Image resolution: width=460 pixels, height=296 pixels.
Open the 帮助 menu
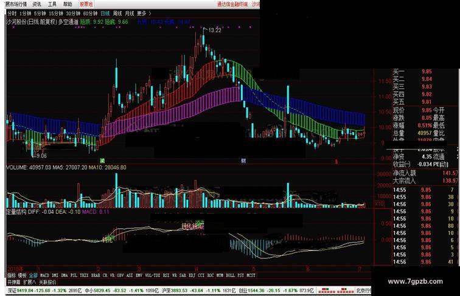coord(68,4)
